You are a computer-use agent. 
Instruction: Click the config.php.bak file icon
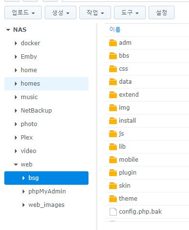click(113, 212)
